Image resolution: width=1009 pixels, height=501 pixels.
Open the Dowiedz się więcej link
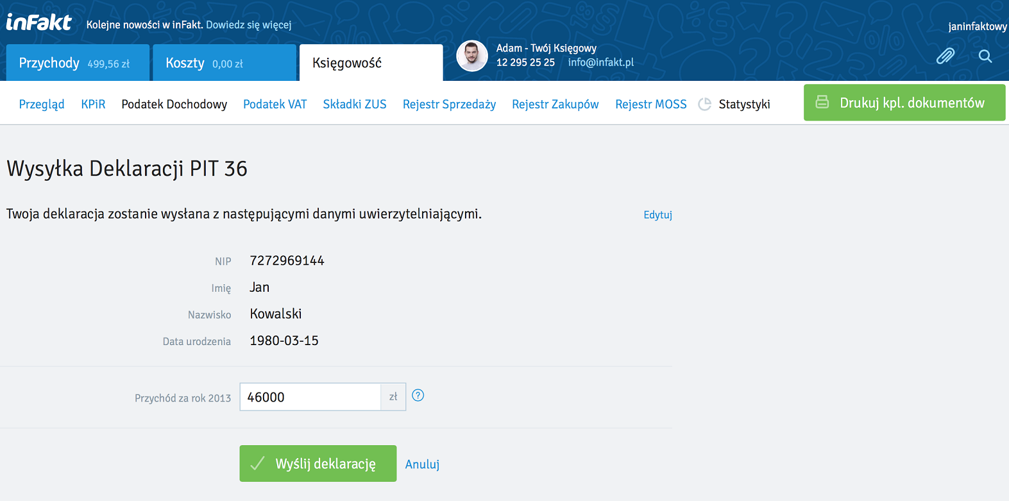[248, 25]
